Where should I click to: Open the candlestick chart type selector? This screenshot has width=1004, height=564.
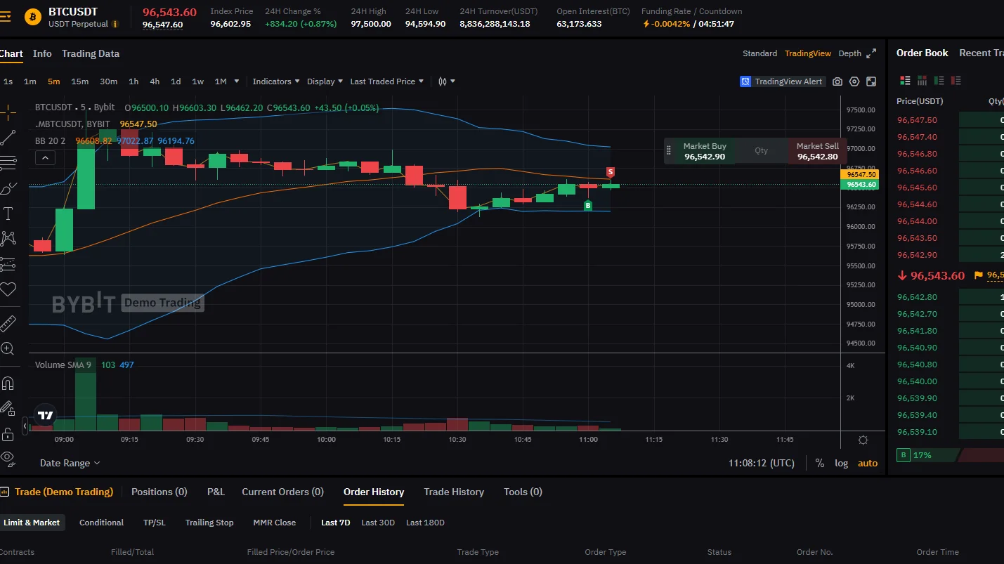[x=447, y=81]
